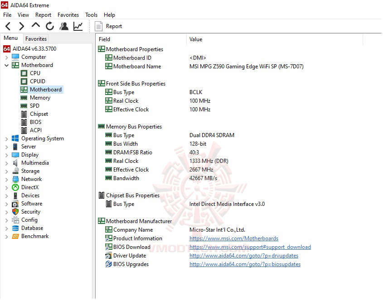Click the DirectX Xbox icon
The width and height of the screenshot is (383, 300).
click(15, 187)
